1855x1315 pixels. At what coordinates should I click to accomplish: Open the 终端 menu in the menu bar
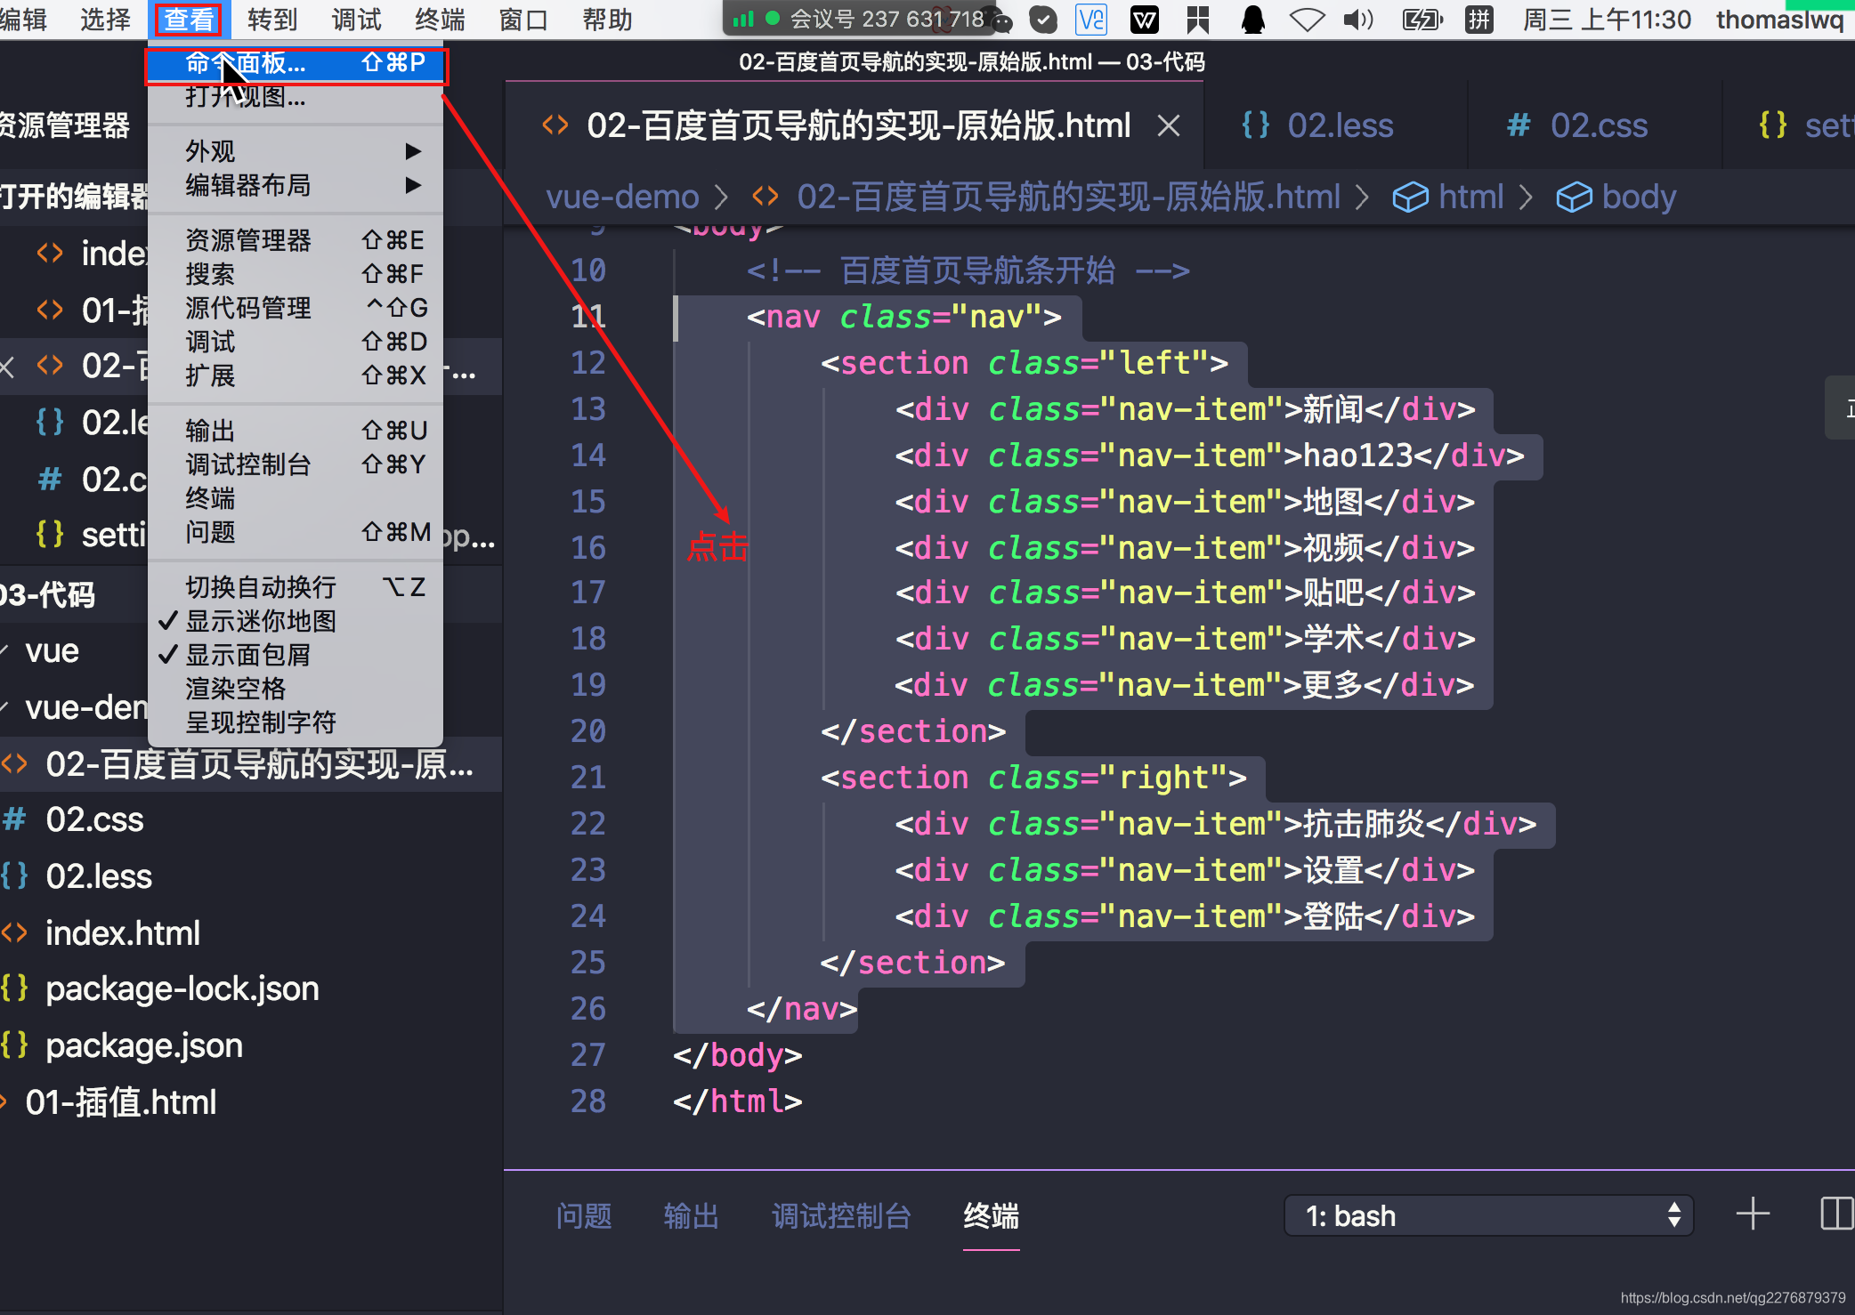[x=440, y=20]
